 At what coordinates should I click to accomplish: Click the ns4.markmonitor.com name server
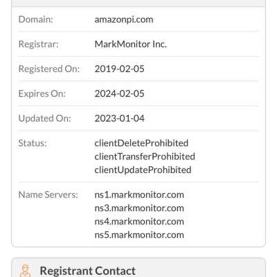[x=139, y=222]
